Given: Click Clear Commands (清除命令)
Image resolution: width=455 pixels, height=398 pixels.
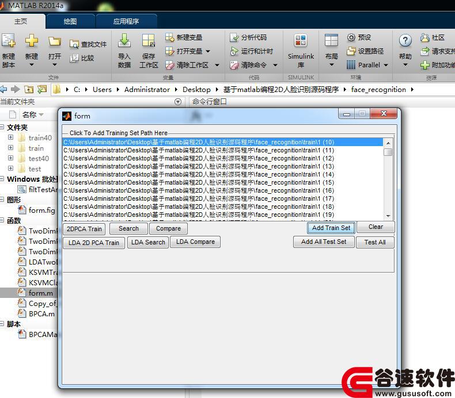Looking at the screenshot, I should click(248, 65).
